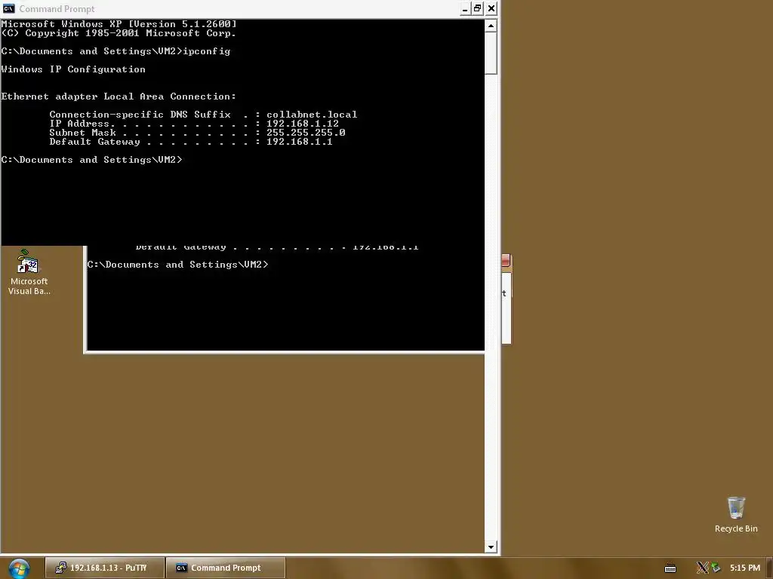Click the subnet mask value 255.255.255.0
This screenshot has height=579, width=773.
tap(306, 133)
